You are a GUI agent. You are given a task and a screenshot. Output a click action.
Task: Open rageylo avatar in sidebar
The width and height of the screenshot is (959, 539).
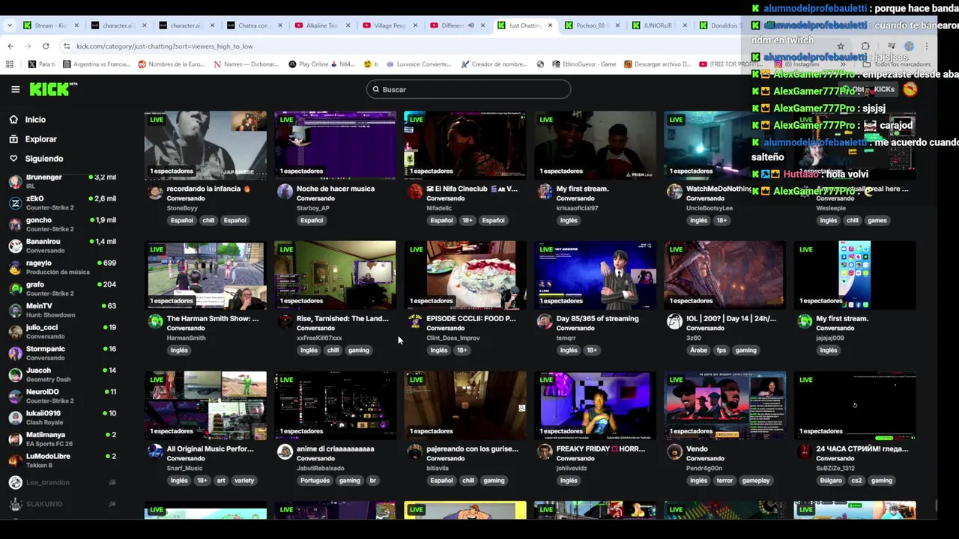[15, 267]
